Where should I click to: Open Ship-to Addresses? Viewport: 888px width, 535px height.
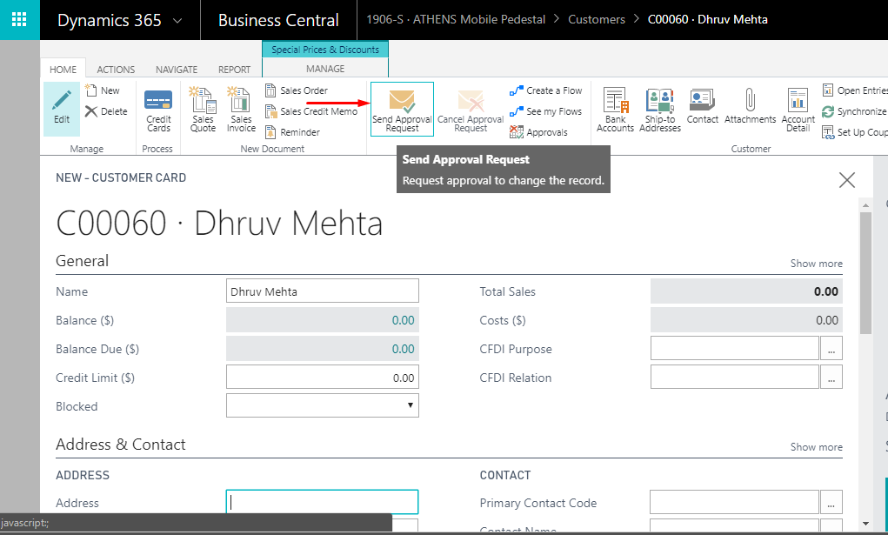tap(659, 110)
